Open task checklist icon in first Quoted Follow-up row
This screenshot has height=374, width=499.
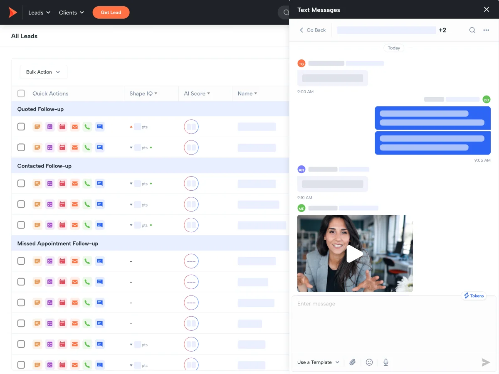pos(50,127)
